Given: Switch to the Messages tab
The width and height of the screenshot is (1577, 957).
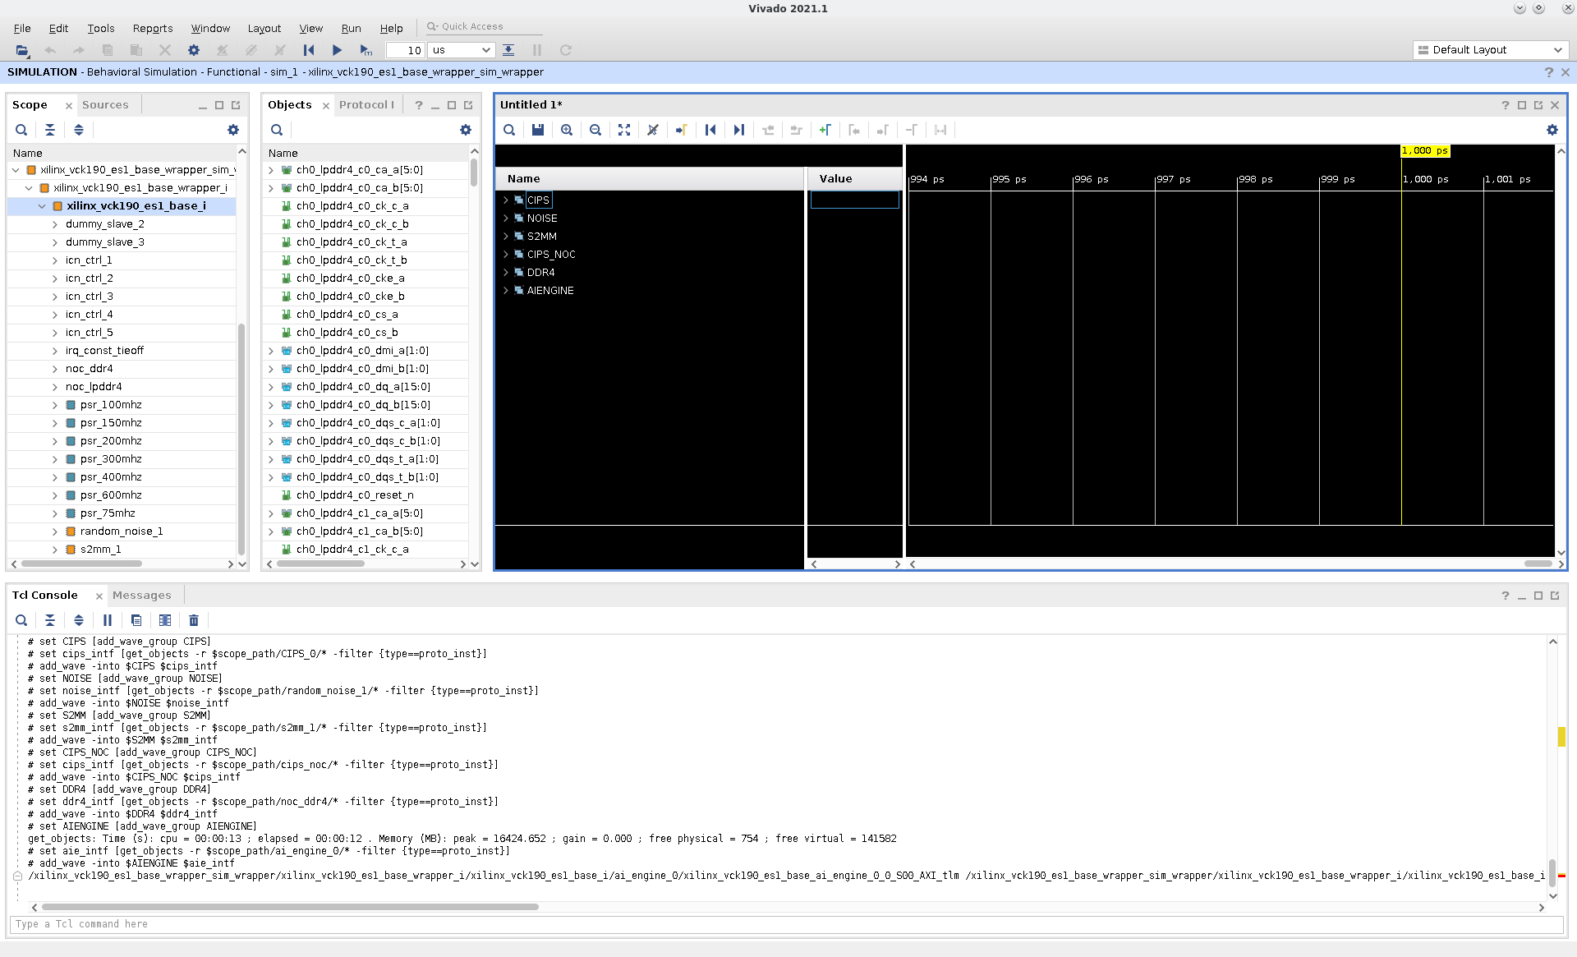Looking at the screenshot, I should coord(140,596).
